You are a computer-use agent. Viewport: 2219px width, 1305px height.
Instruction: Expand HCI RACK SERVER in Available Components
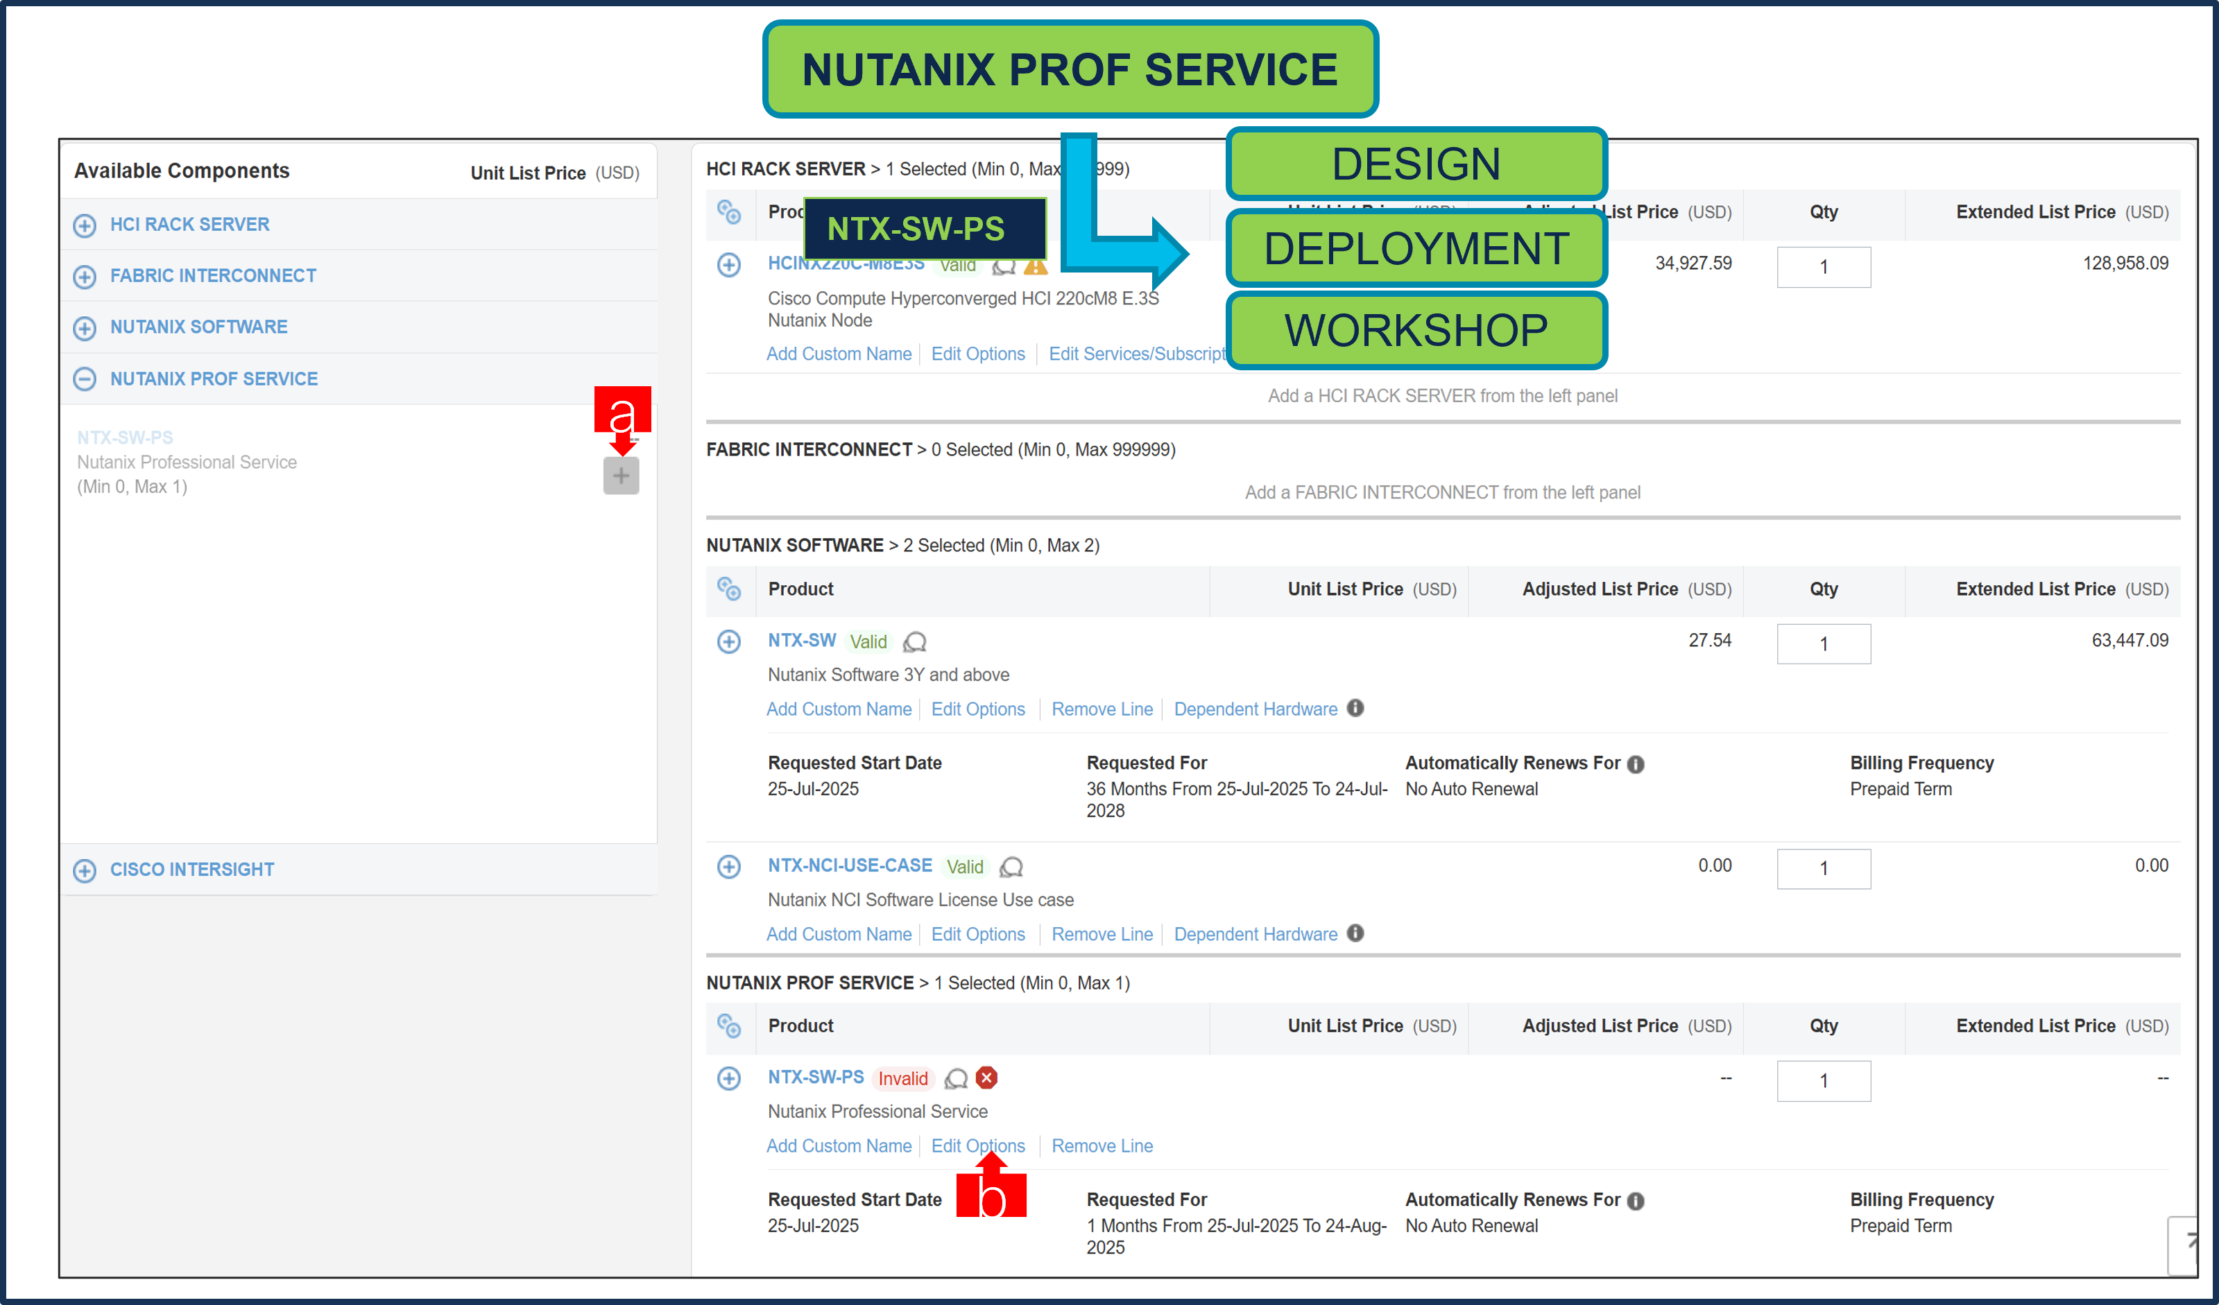click(85, 225)
